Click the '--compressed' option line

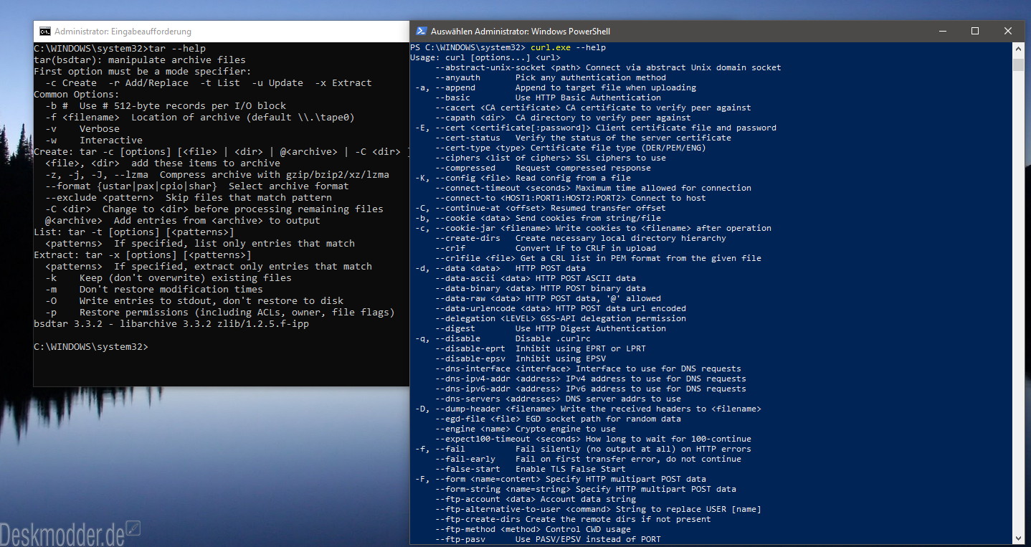[543, 168]
